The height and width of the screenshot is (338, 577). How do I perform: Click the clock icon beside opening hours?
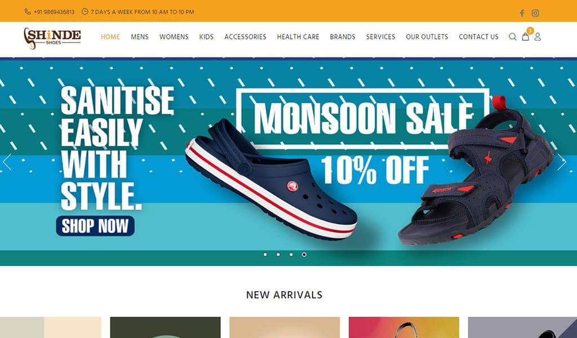(x=85, y=12)
